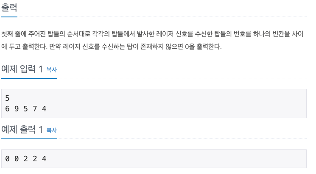Click the 복사 link beside 예제 출력 1
Screen dimensions: 316x174
51,130
